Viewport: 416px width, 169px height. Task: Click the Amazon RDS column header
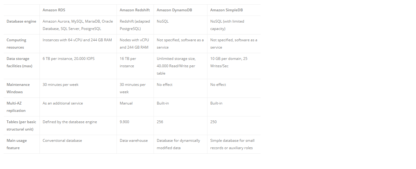54,10
